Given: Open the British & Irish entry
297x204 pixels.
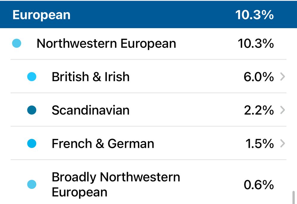Looking at the screenshot, I should point(91,77).
